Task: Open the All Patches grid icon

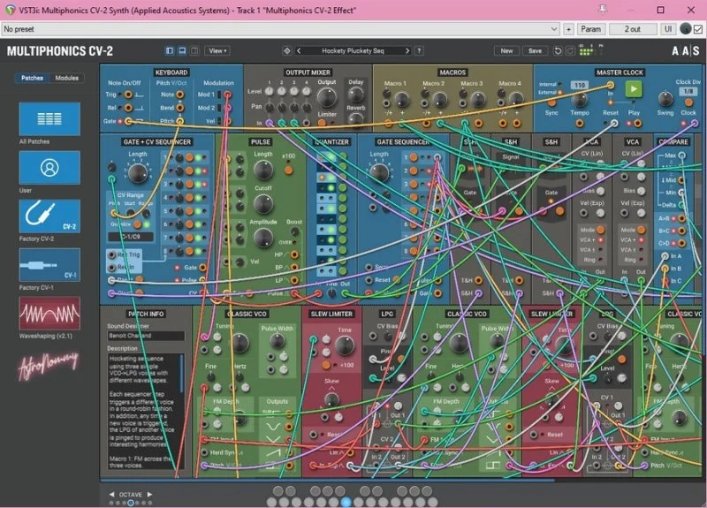Action: point(49,119)
